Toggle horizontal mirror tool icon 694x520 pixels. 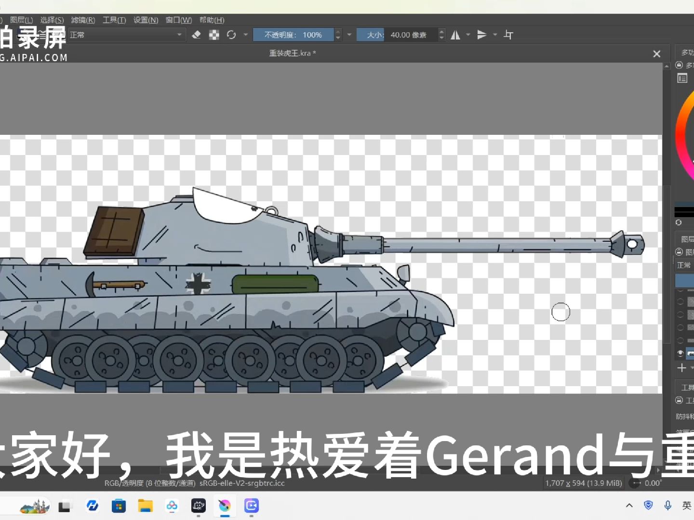point(455,35)
